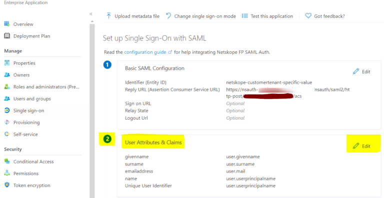
Task: Click the Users and groups icon
Action: coord(7,99)
